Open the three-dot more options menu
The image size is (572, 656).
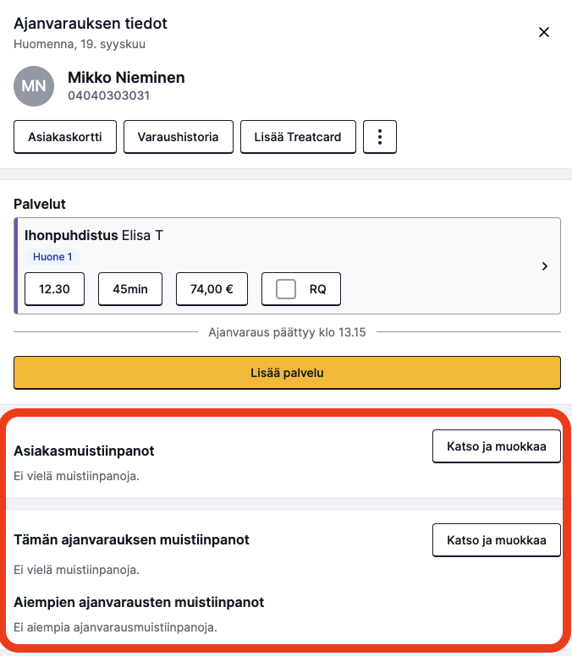(x=380, y=137)
